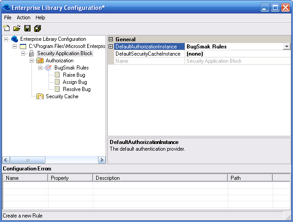Collapse the General property category
This screenshot has width=293, height=222.
coord(111,39)
